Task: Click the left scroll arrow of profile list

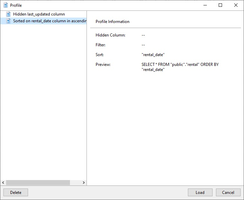Action: click(3, 182)
